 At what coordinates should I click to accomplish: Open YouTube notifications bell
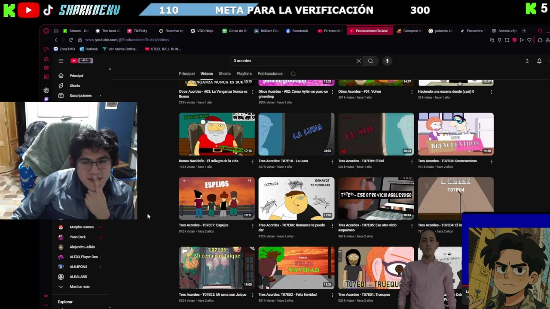point(539,61)
